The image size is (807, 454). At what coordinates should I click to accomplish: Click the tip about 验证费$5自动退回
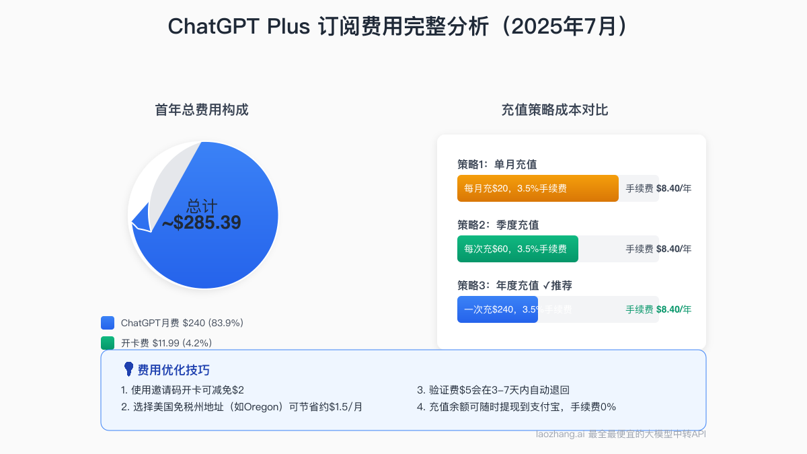494,390
